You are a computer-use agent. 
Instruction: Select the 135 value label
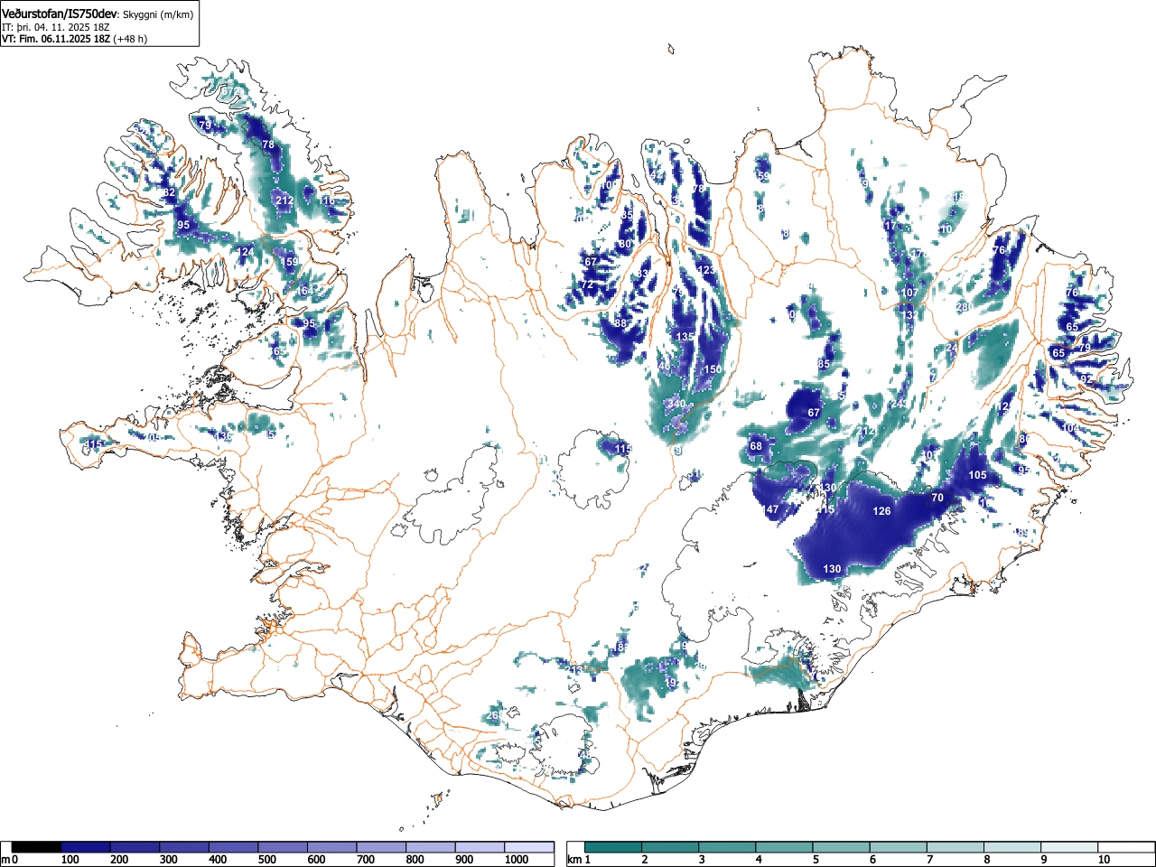685,337
